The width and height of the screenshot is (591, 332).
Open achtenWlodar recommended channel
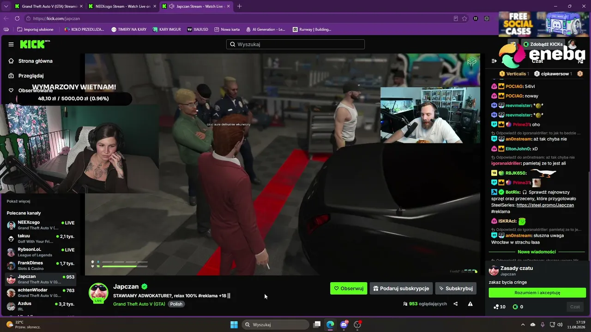(41, 292)
